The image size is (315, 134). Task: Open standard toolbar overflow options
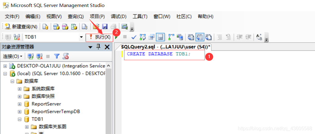[132, 27]
